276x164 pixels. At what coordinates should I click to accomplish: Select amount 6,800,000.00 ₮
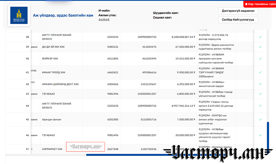(186, 94)
